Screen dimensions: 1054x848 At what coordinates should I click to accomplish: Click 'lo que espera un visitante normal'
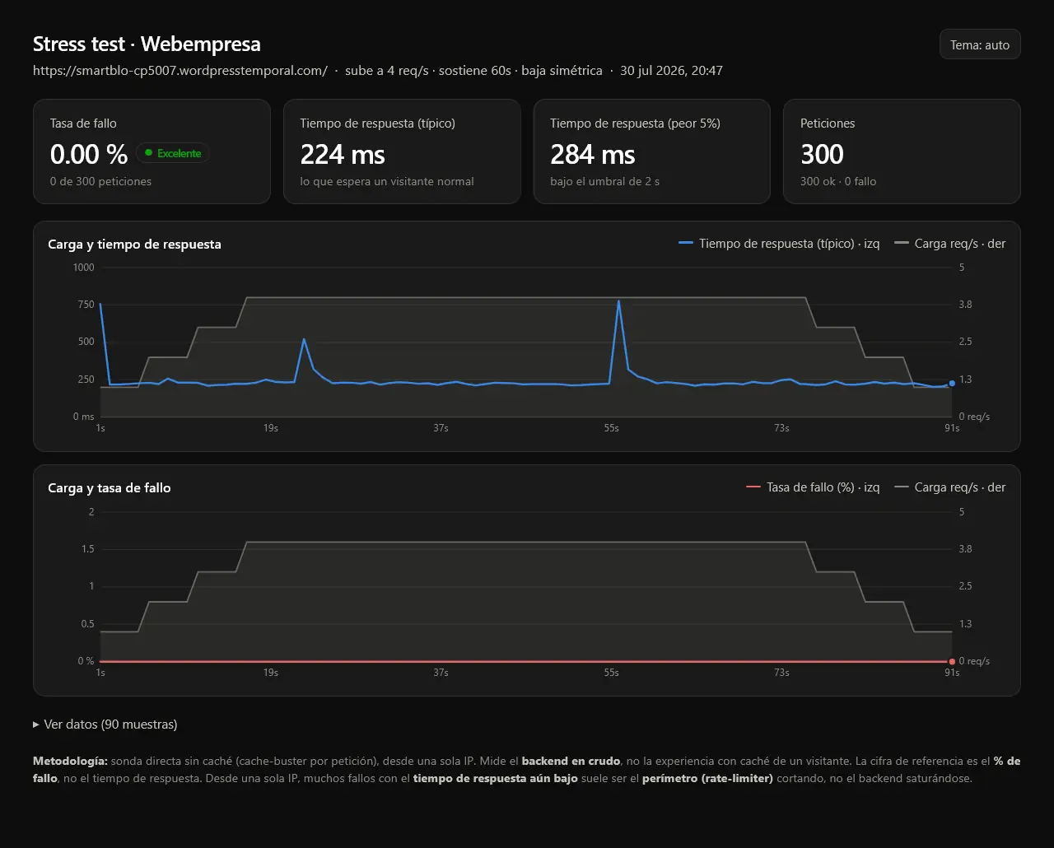387,181
